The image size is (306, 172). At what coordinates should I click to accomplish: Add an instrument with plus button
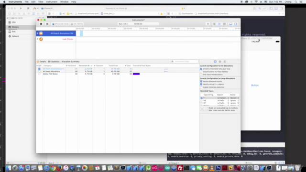coord(208,24)
